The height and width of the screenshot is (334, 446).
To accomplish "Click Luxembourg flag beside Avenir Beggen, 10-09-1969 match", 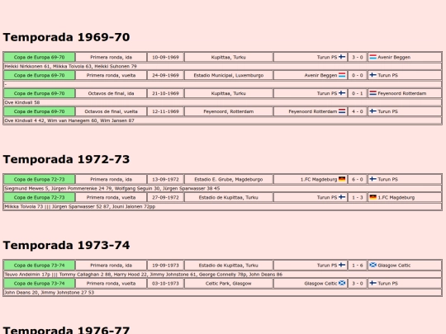I will tap(372, 57).
